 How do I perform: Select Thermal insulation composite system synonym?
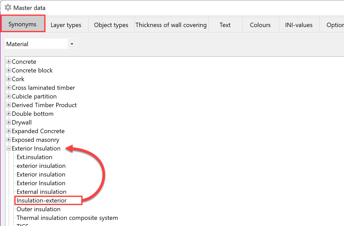(x=67, y=218)
